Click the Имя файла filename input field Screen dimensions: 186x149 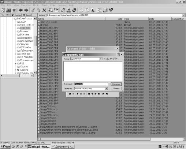click(91, 84)
